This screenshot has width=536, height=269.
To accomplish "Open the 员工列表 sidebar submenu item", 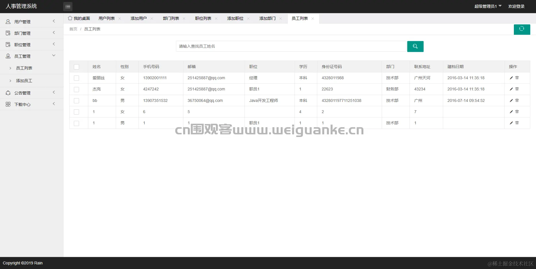I will click(24, 68).
